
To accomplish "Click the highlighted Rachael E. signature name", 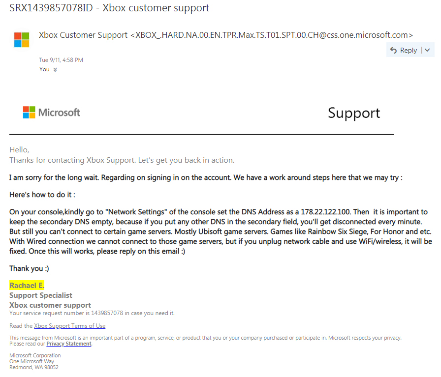I will [27, 286].
